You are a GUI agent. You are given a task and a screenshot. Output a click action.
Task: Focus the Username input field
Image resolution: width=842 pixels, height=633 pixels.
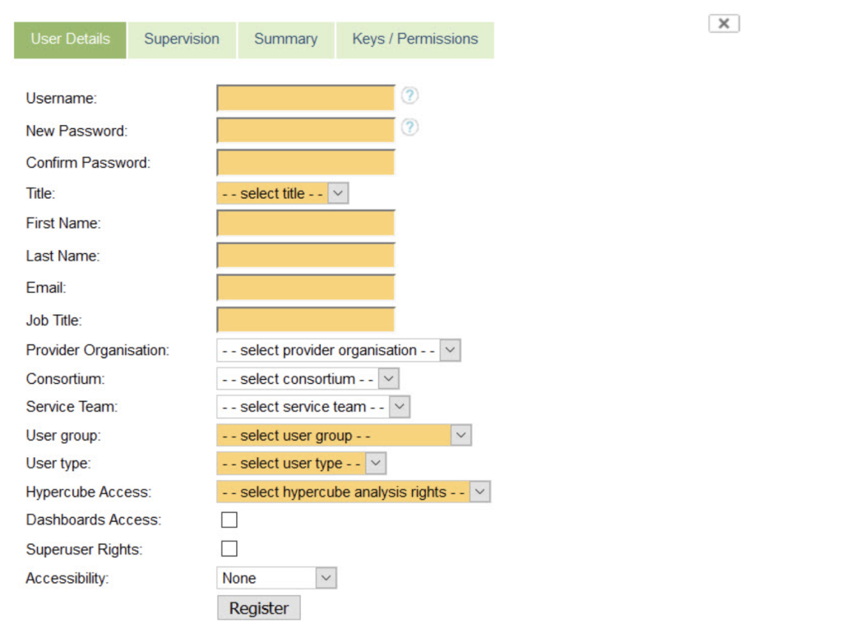[x=306, y=98]
